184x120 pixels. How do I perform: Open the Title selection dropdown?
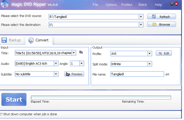(x=74, y=53)
